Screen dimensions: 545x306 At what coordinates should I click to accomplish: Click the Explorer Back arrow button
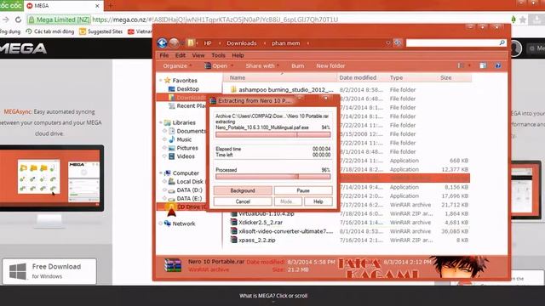[x=163, y=43]
